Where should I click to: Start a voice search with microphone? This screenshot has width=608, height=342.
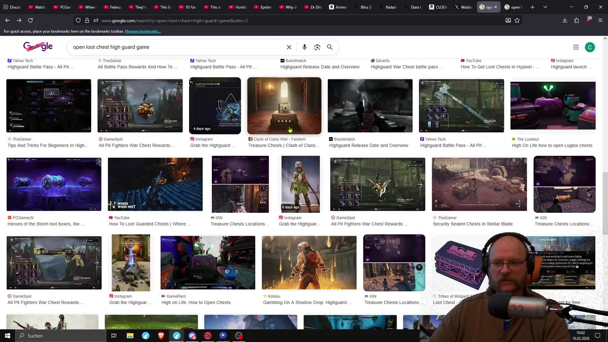coord(304,47)
